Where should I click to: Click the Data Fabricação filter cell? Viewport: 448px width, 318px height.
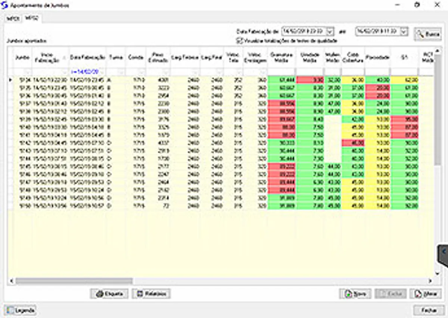click(87, 72)
